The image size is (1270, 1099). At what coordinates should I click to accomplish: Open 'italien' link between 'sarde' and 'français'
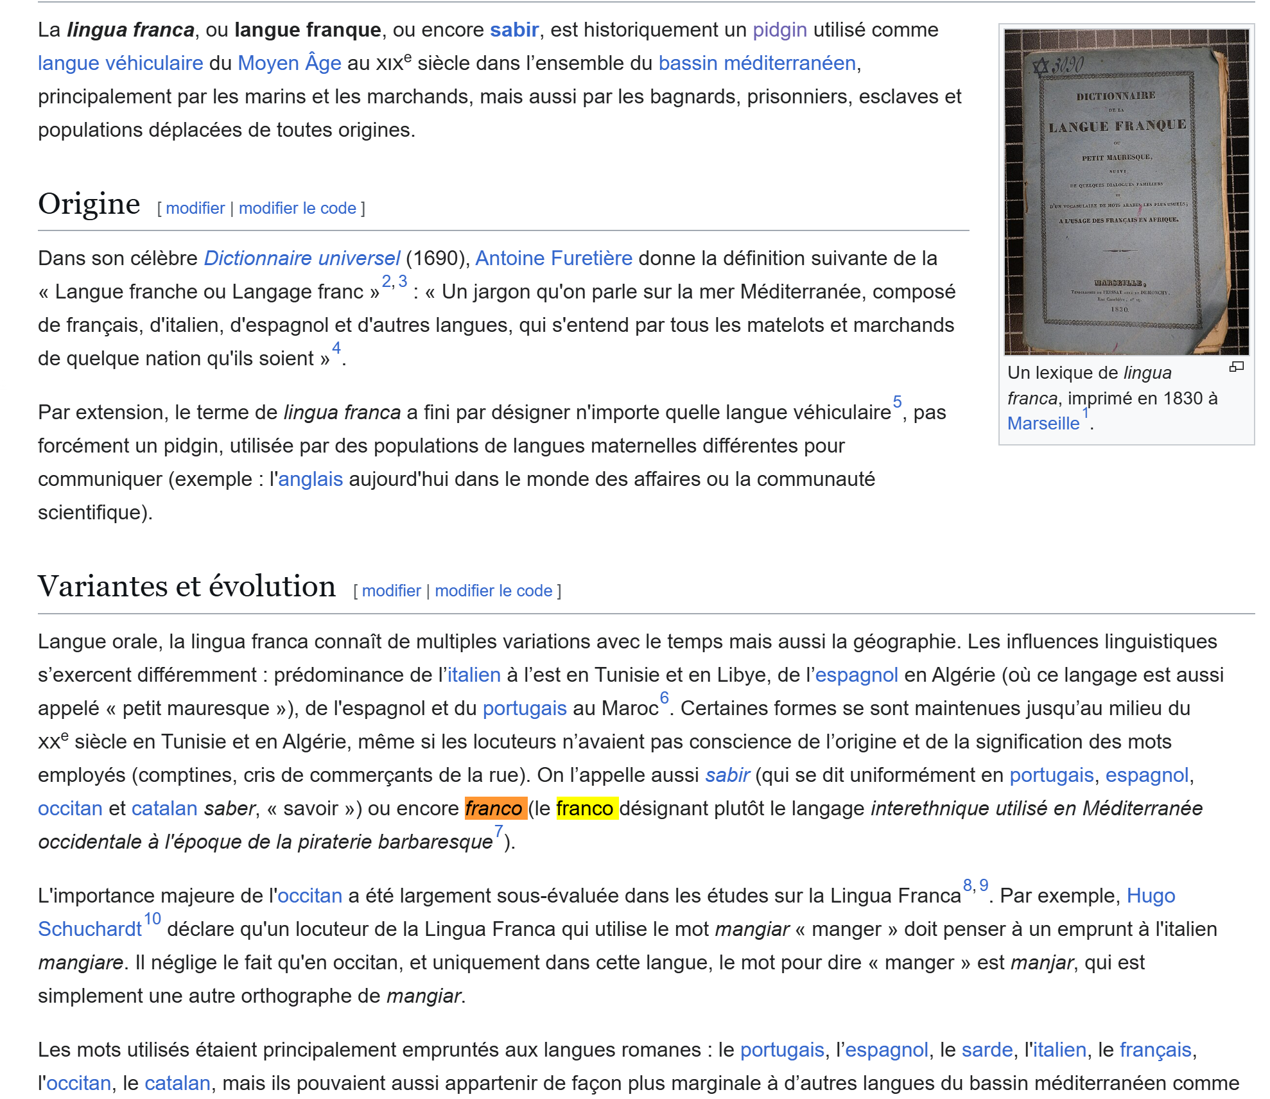(x=1060, y=1050)
